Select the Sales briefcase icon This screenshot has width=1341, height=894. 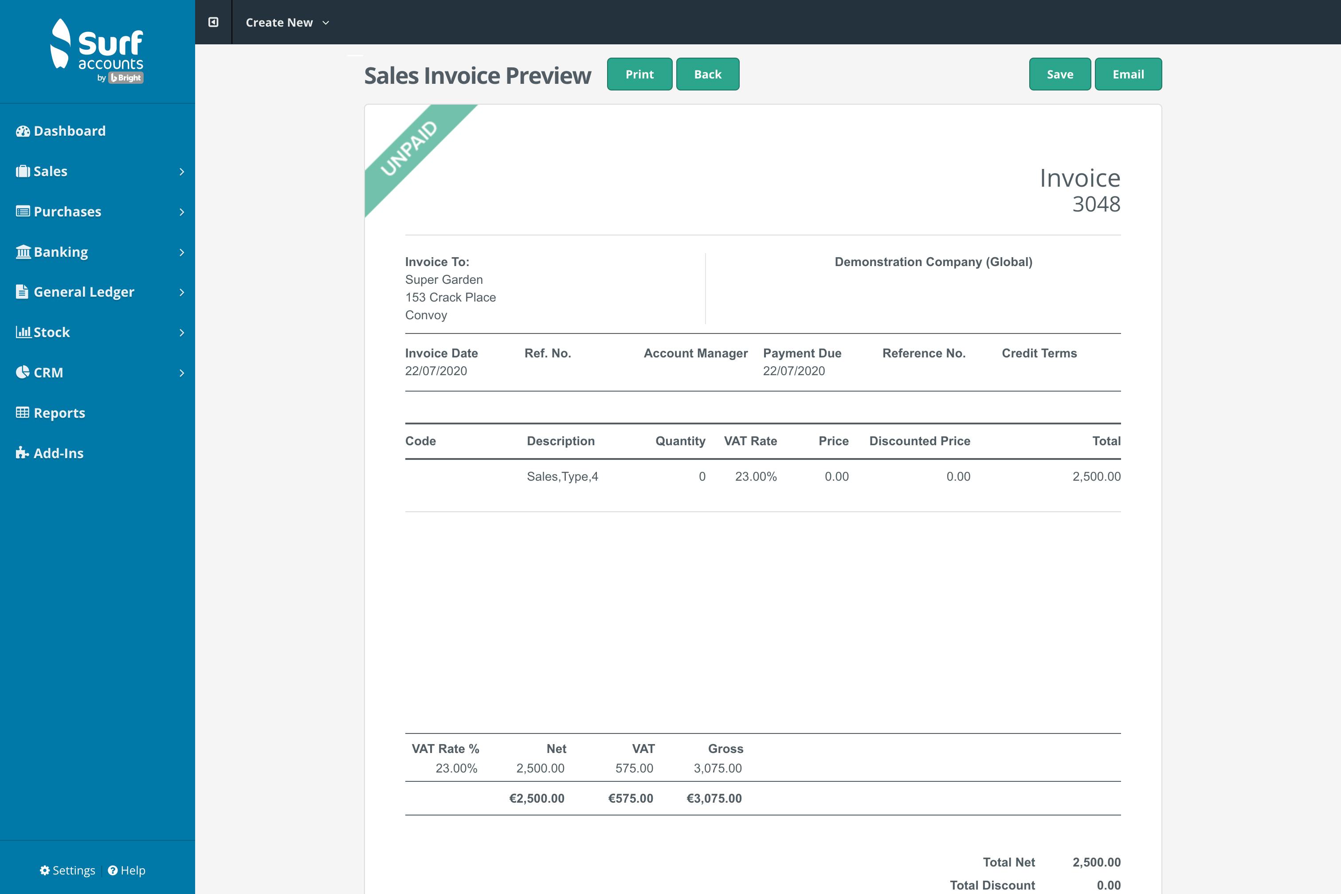[22, 171]
